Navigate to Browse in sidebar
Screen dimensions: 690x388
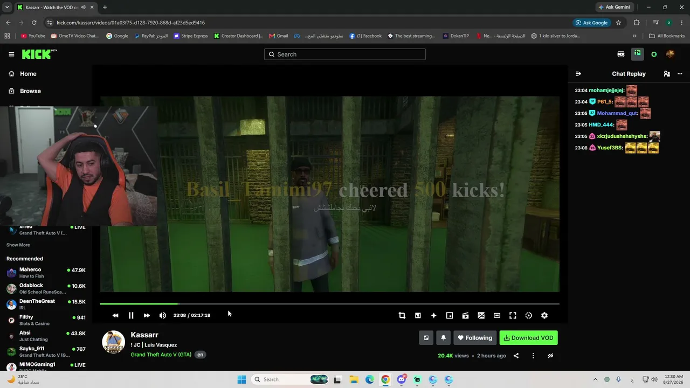click(x=30, y=91)
